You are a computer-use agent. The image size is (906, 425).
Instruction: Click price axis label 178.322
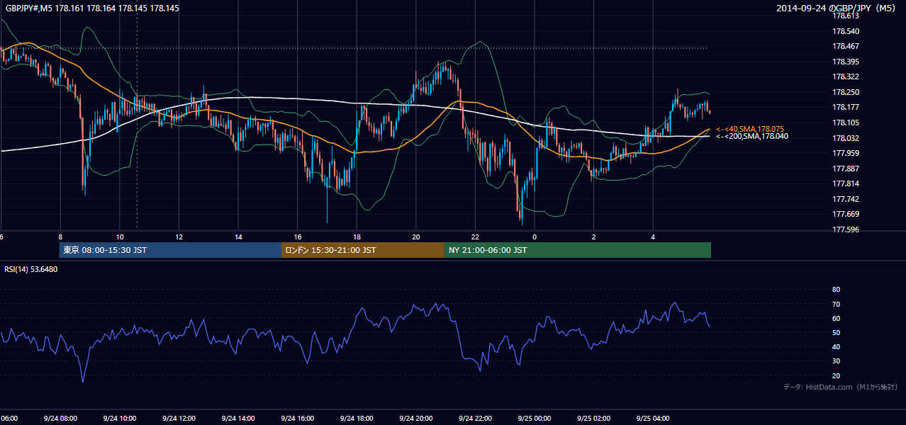[x=845, y=76]
